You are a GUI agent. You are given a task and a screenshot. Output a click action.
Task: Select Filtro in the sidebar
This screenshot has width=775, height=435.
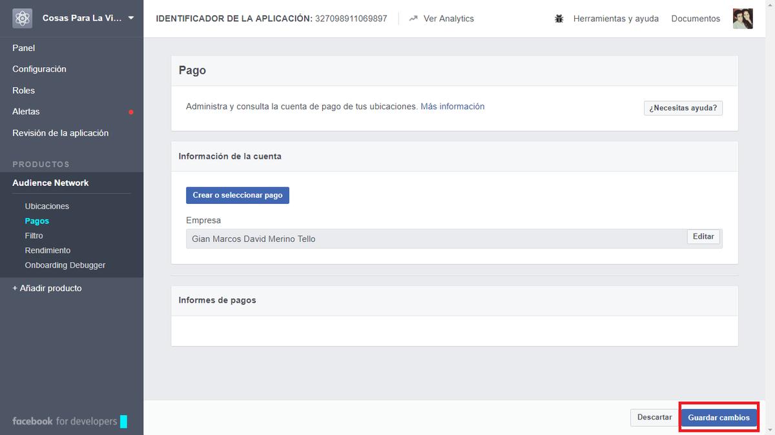coord(34,236)
